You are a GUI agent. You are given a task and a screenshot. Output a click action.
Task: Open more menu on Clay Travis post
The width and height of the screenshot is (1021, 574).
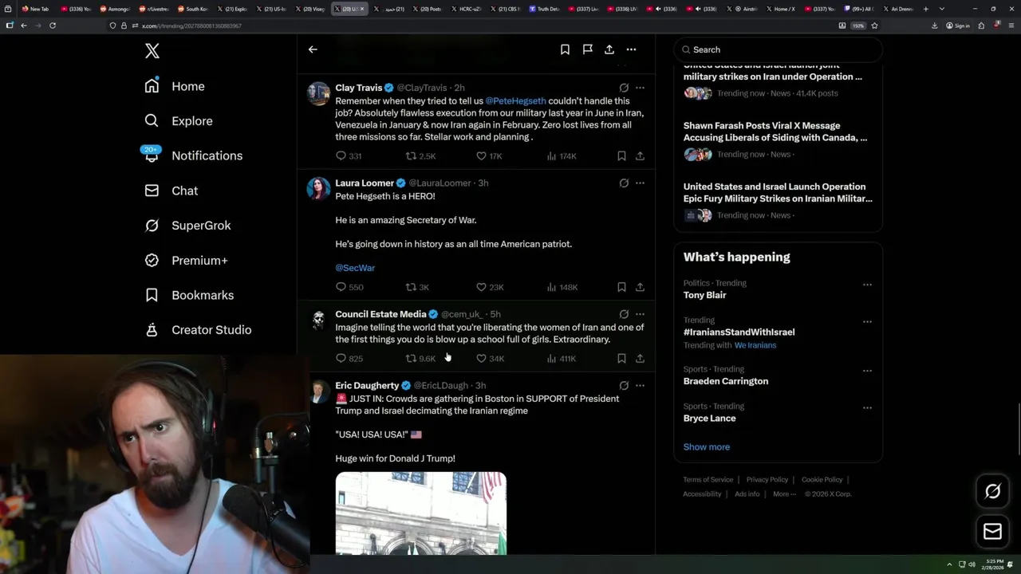click(x=640, y=88)
